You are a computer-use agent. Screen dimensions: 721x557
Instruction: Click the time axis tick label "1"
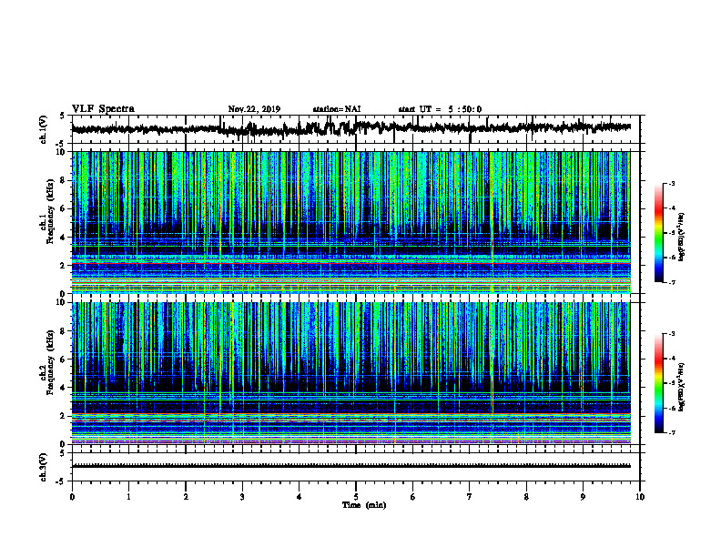click(128, 497)
